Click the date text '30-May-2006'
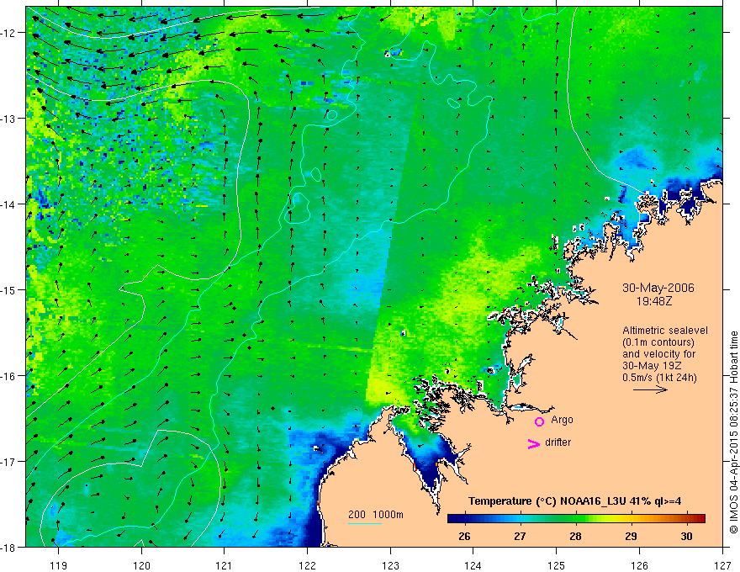Image resolution: width=740 pixels, height=572 pixels. [658, 288]
